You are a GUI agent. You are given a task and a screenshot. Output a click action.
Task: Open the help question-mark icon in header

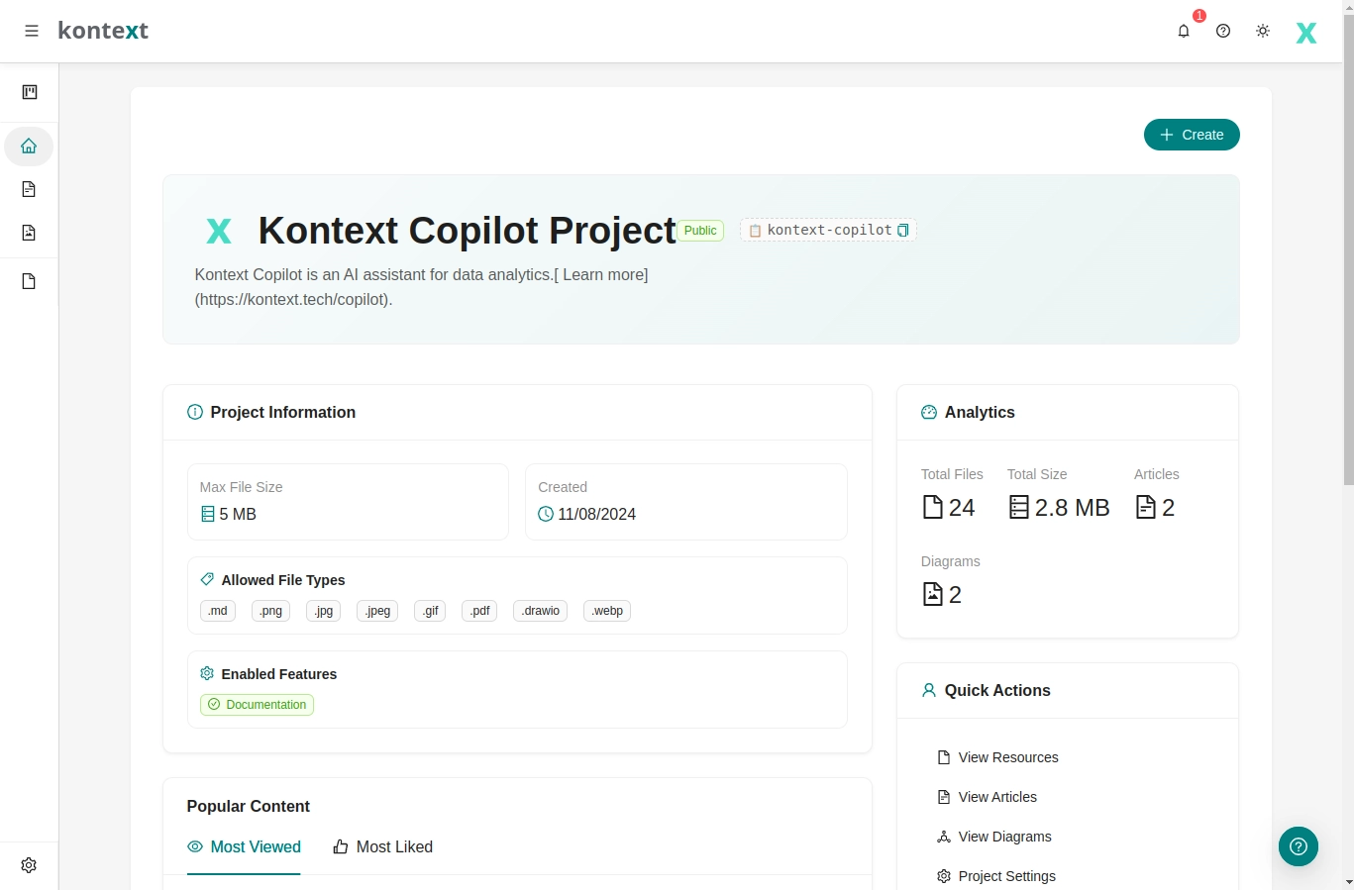[x=1223, y=31]
